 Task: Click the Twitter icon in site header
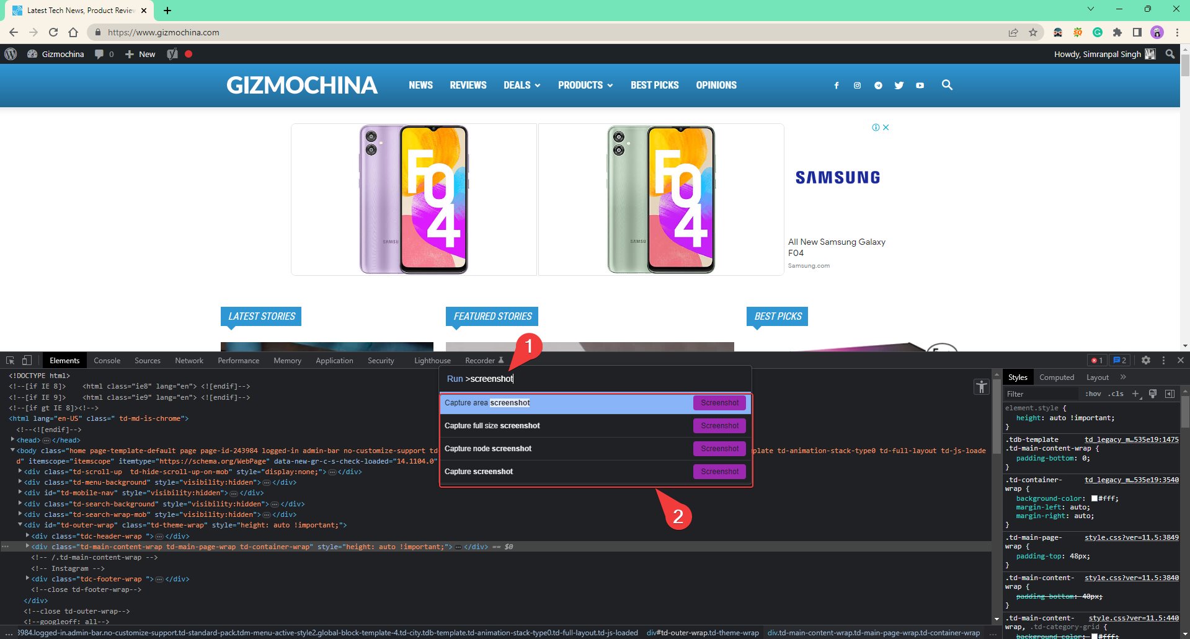click(x=899, y=86)
